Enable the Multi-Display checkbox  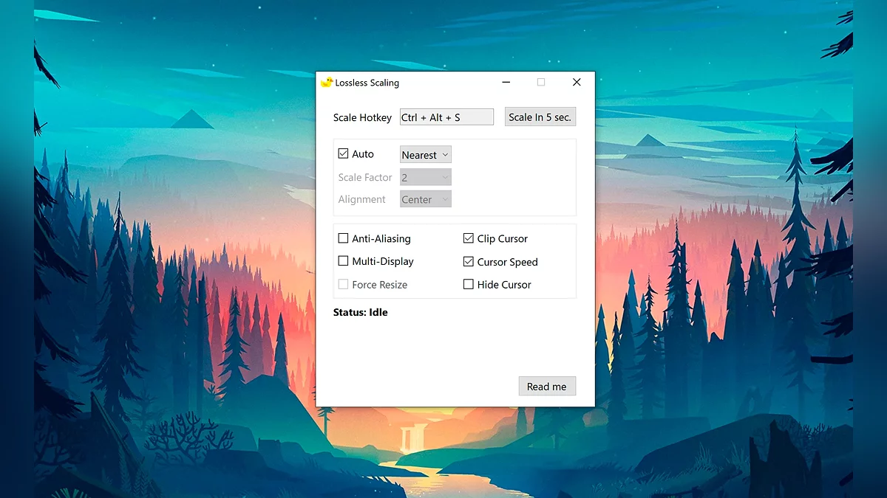pyautogui.click(x=343, y=261)
